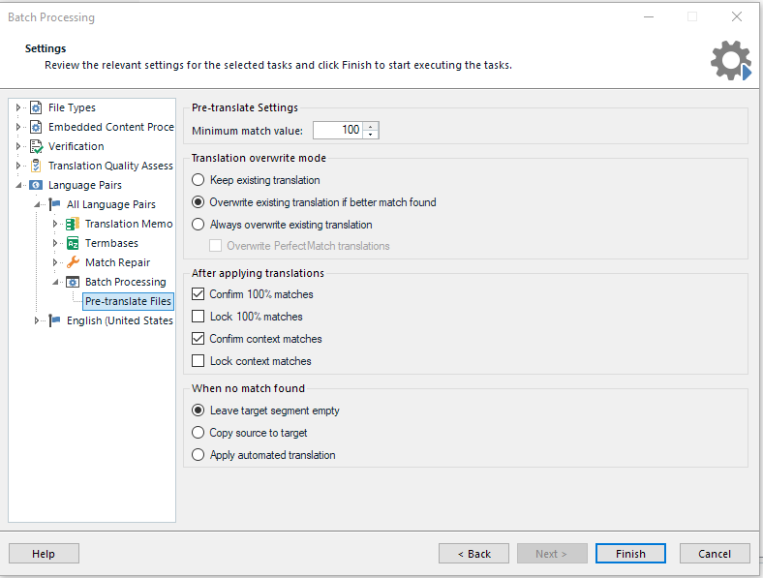Select Pre-translate Files tree item

coord(129,301)
